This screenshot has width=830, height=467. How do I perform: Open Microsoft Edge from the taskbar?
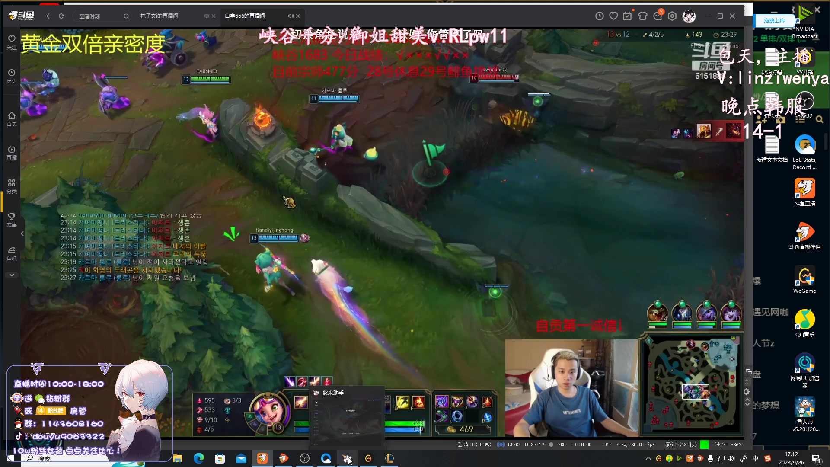(198, 458)
